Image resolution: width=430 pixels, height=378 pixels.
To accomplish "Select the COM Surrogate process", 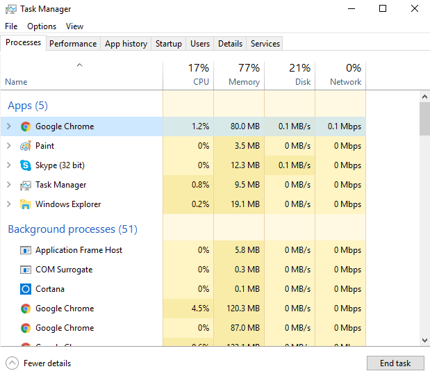I will click(183, 270).
